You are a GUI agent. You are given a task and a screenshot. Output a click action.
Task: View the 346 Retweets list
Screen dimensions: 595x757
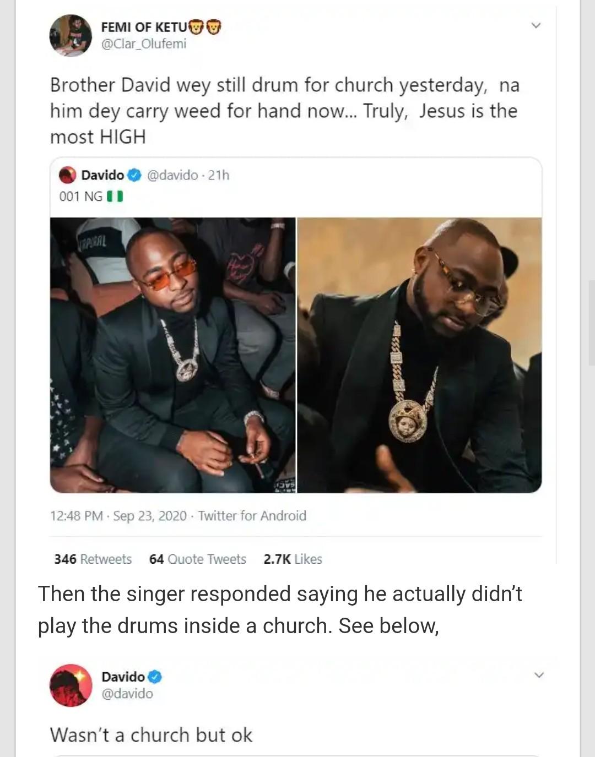click(93, 559)
